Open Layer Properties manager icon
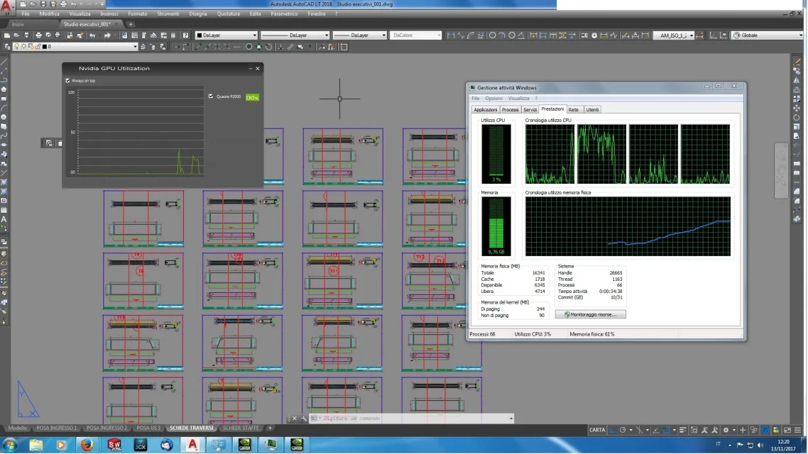Viewport: 808px width, 454px height. pyautogui.click(x=7, y=47)
